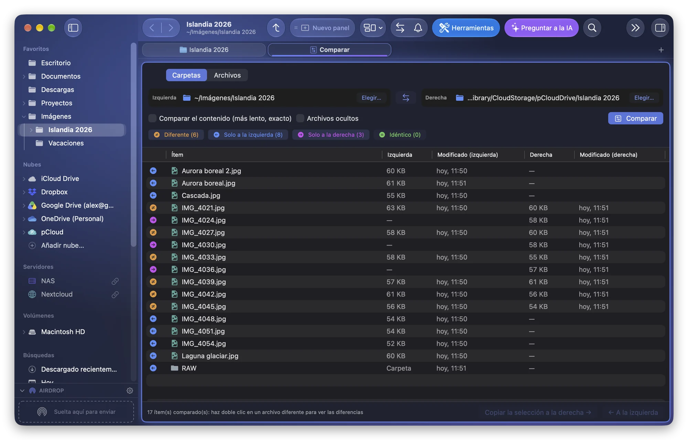Open the panel layout dropdown

coord(373,28)
